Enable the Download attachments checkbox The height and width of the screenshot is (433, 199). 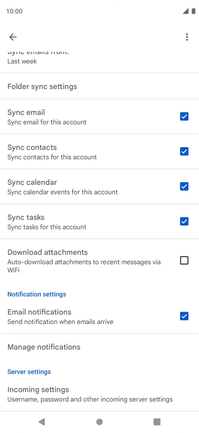click(x=184, y=260)
